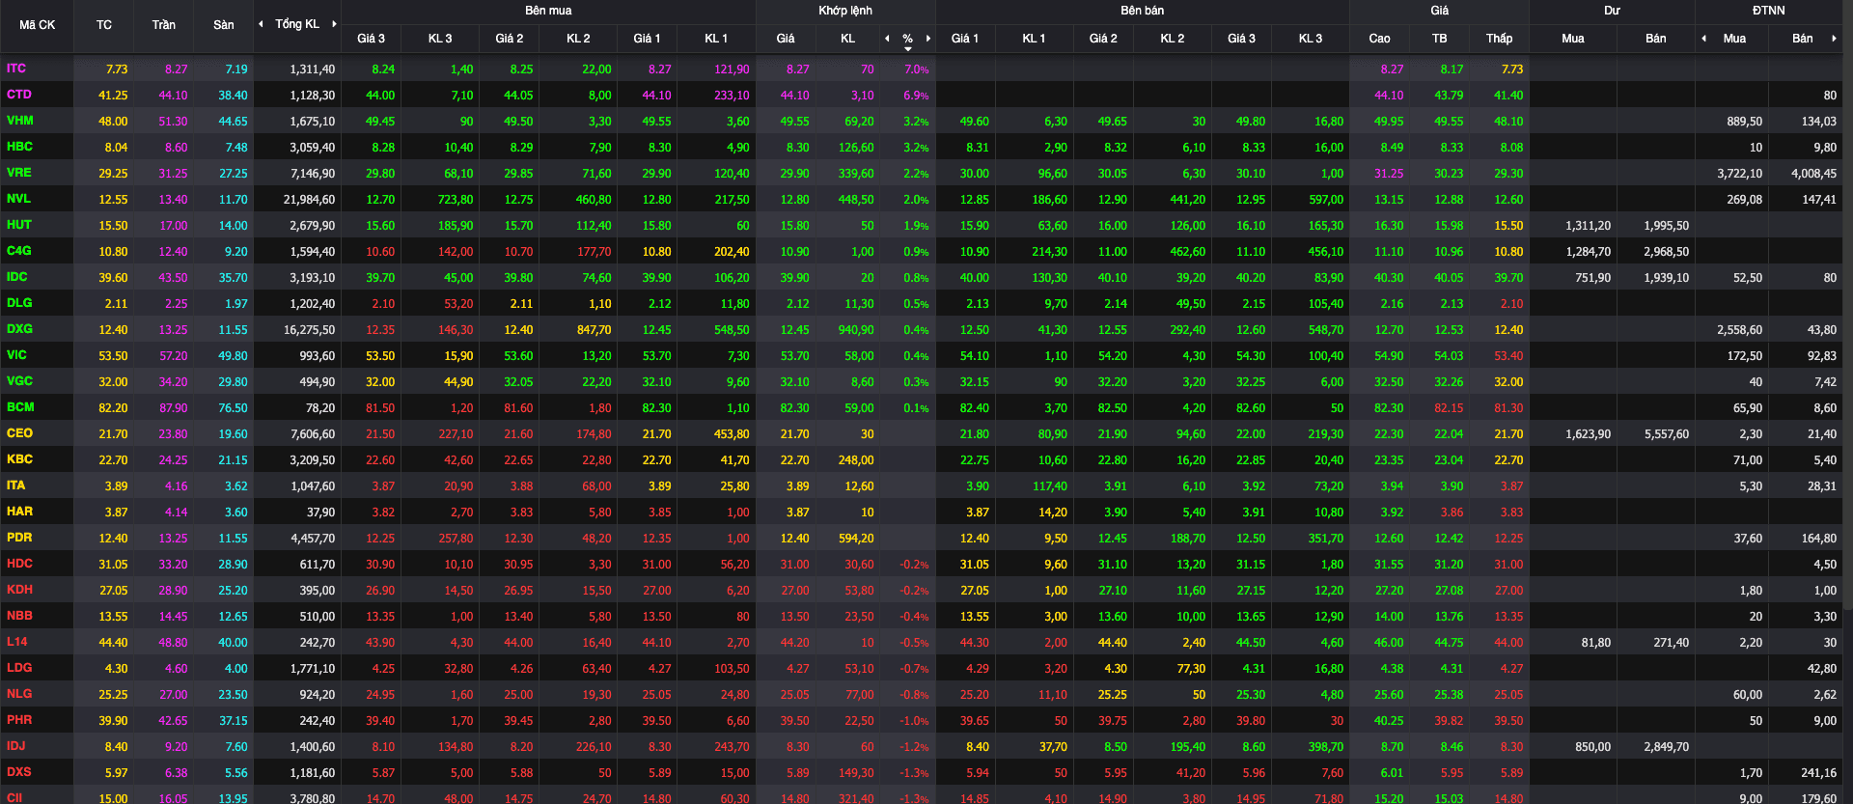Click VRE total volume 7,146,90
Image resolution: width=1853 pixels, height=804 pixels.
(313, 174)
